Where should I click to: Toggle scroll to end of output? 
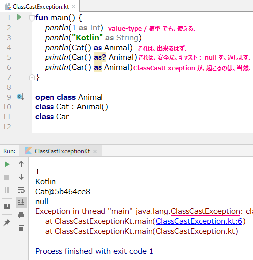[21, 203]
